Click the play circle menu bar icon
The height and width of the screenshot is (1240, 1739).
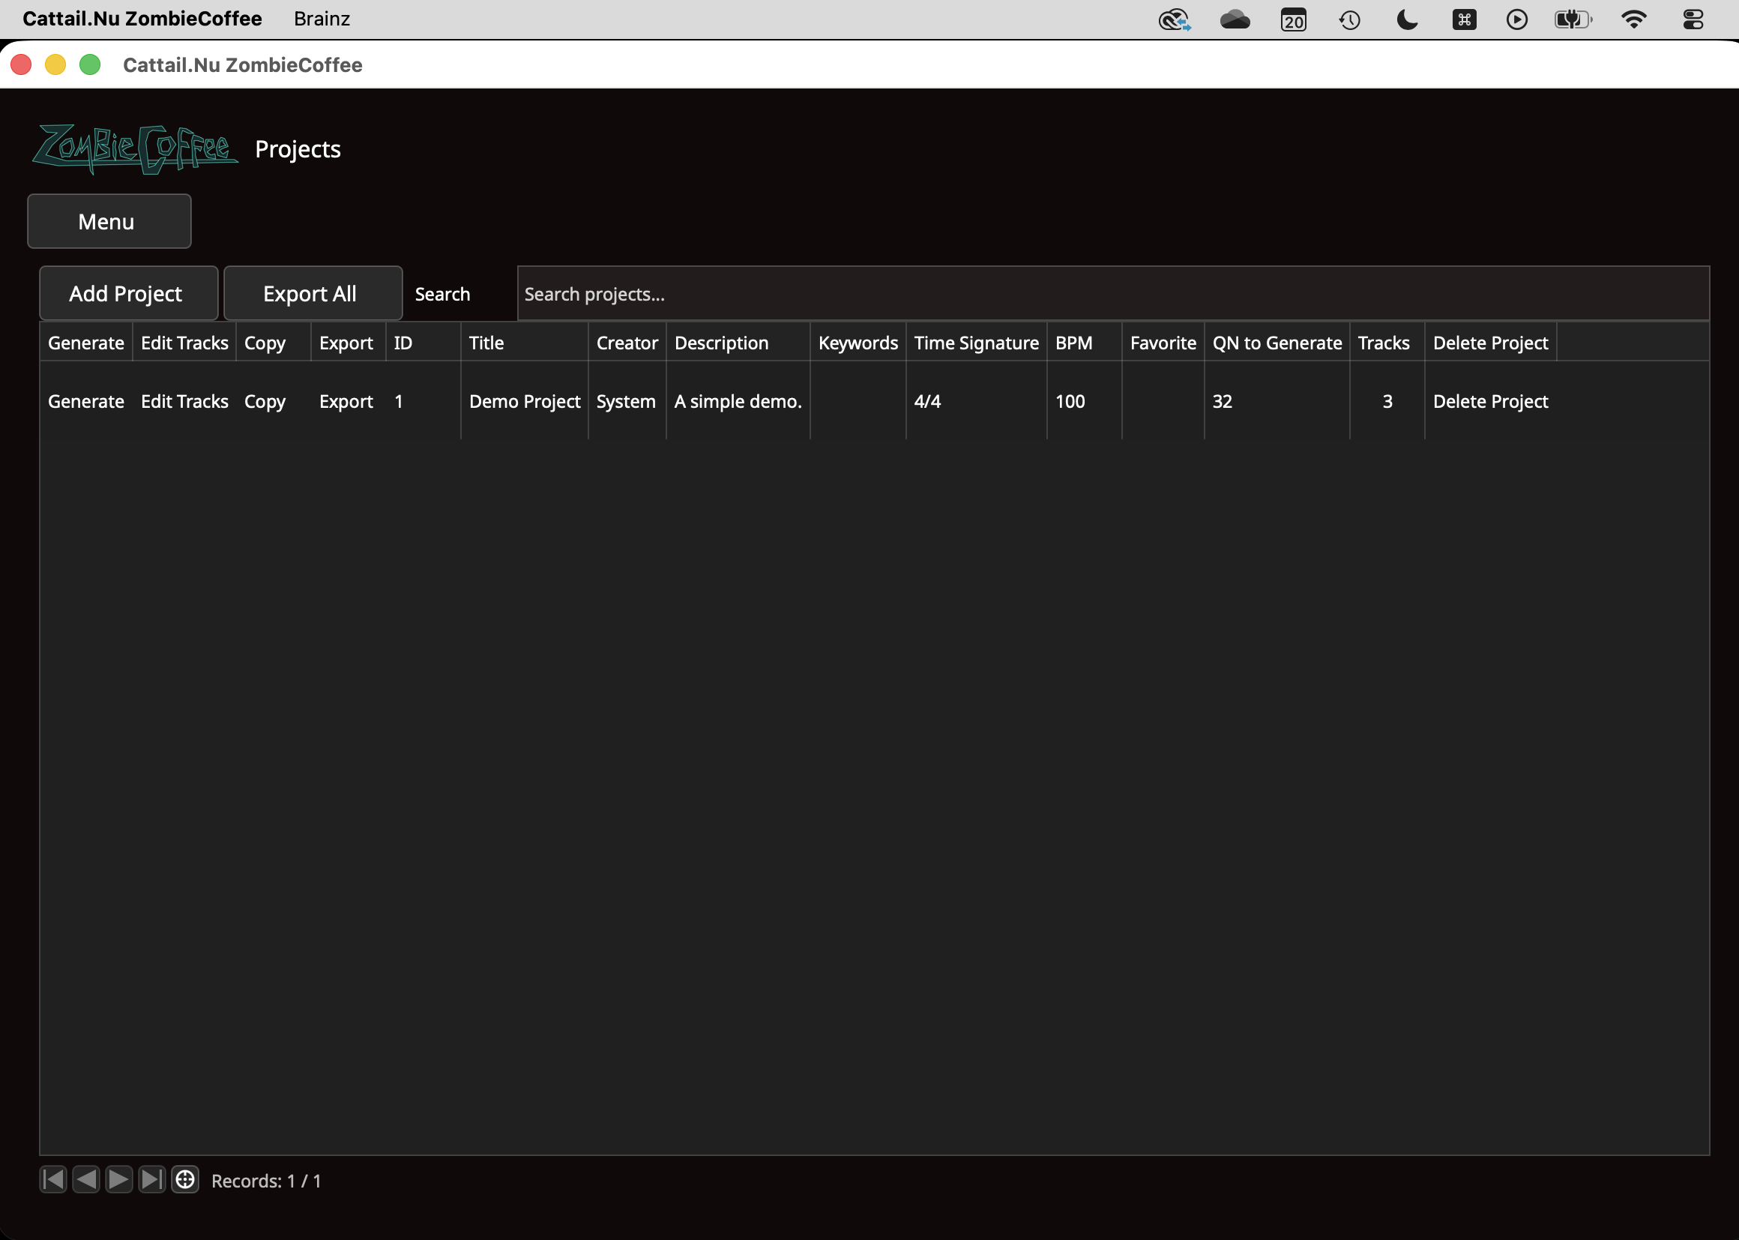pos(1517,19)
